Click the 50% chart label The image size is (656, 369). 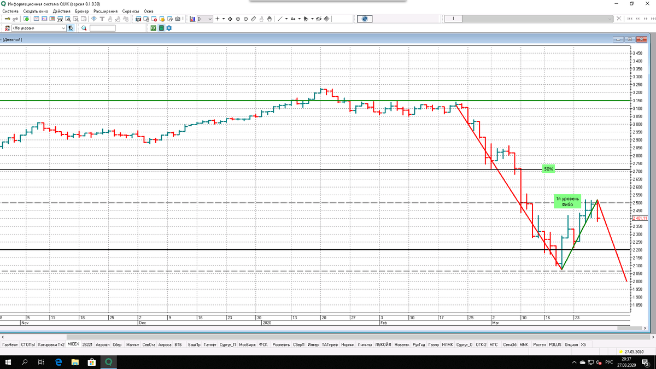548,169
